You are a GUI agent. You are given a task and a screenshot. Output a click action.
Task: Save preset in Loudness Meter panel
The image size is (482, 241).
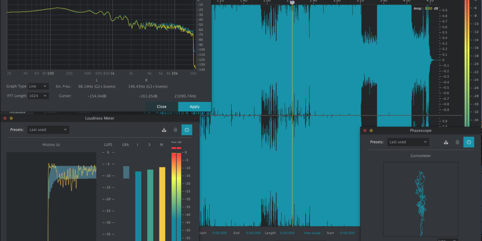tap(164, 130)
